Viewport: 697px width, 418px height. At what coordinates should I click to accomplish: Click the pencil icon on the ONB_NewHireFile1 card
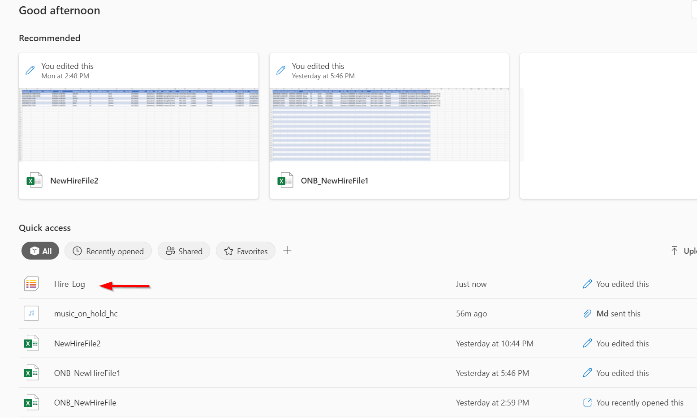pos(281,70)
